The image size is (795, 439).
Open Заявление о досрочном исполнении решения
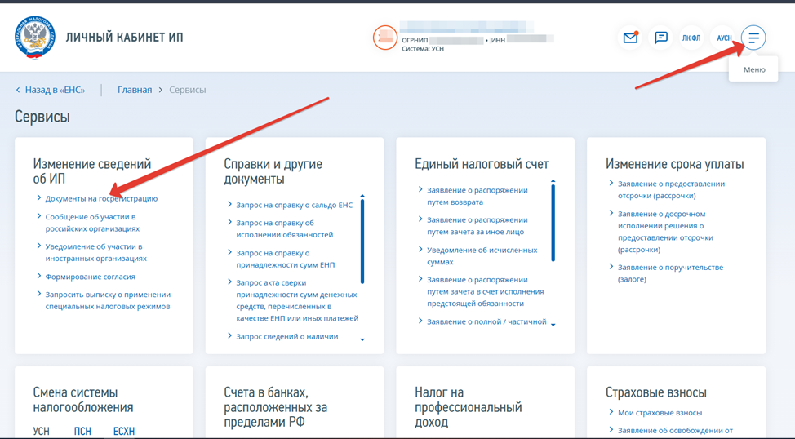pyautogui.click(x=665, y=232)
